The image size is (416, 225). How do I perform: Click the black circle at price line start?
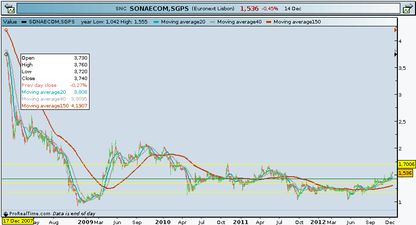(x=6, y=55)
